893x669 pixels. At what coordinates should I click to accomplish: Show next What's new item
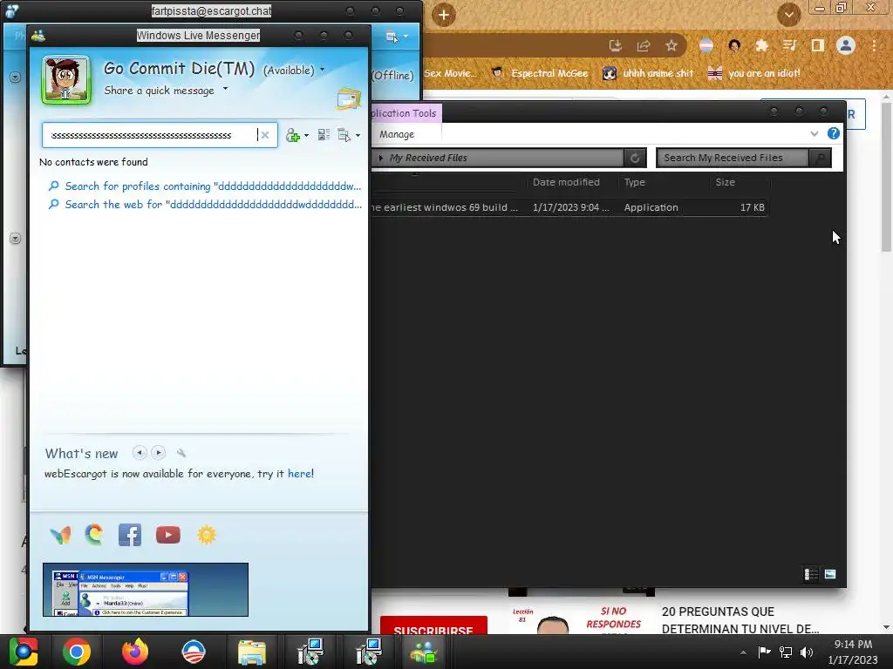pos(159,453)
